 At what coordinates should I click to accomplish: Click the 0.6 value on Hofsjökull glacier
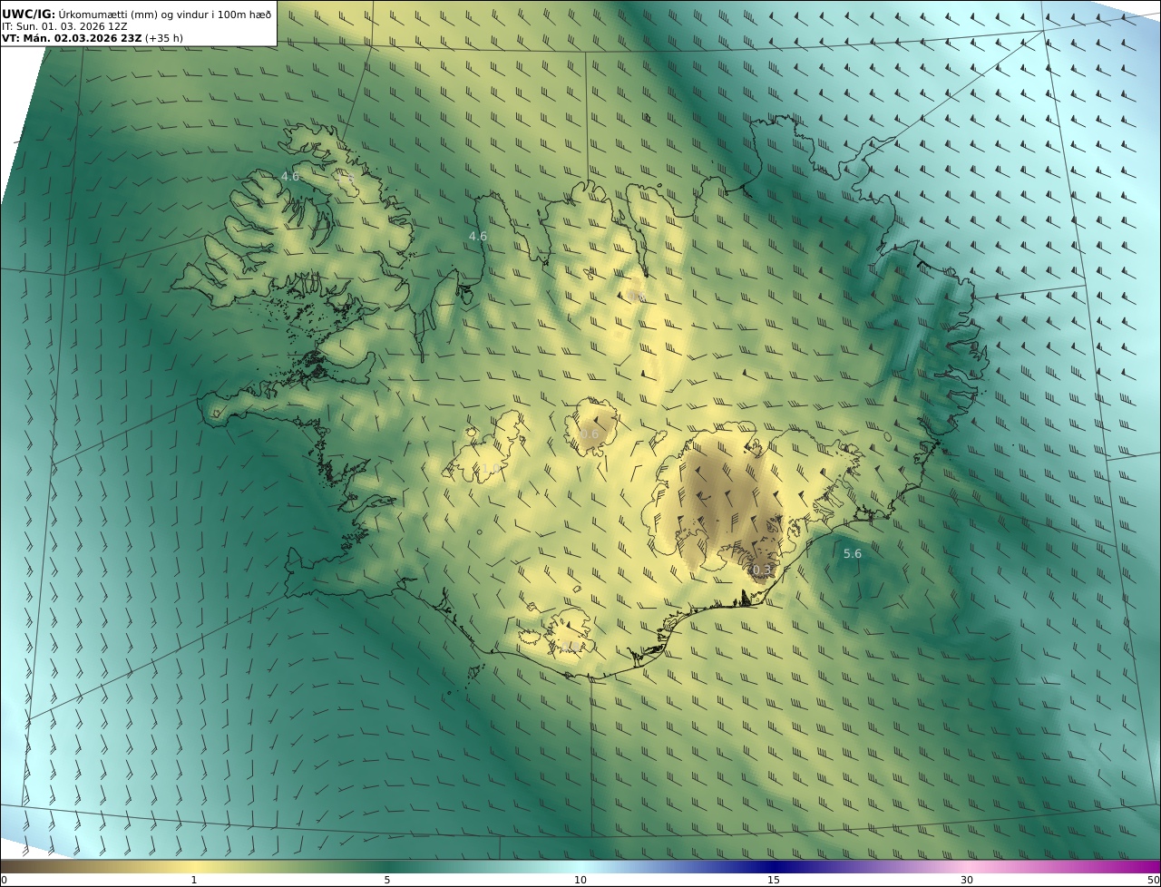590,434
